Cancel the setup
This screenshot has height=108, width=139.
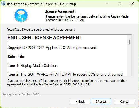[125, 102]
